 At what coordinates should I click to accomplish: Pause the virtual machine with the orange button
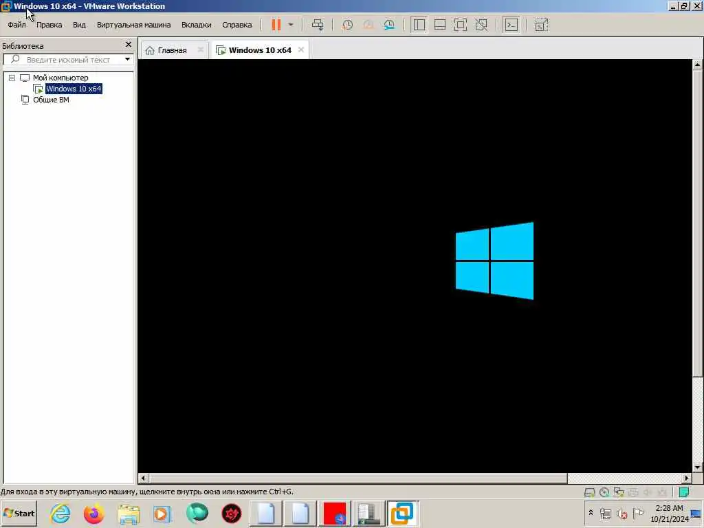coord(276,25)
